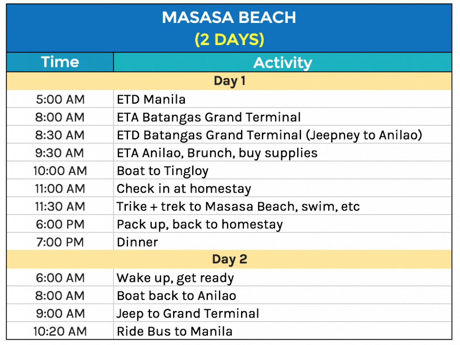Select the 6:00 PM time cell
The width and height of the screenshot is (460, 345).
click(x=60, y=224)
